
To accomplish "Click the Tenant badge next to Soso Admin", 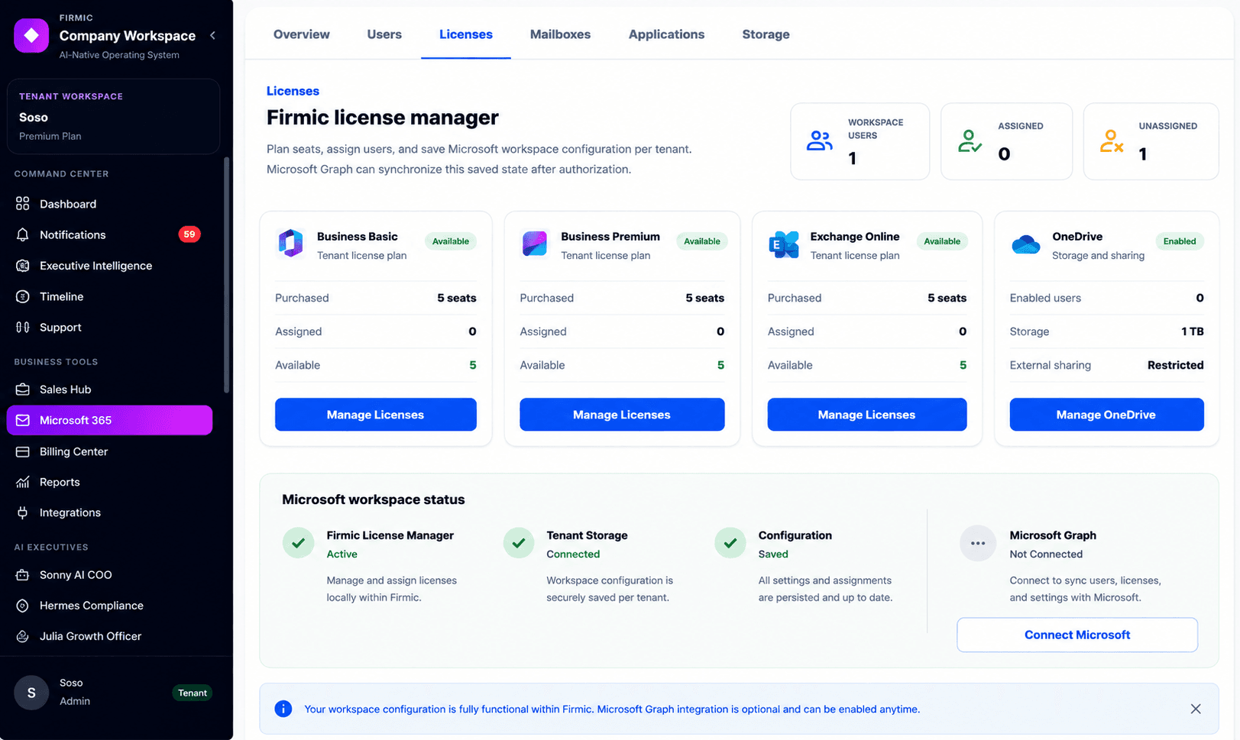I will [x=193, y=693].
